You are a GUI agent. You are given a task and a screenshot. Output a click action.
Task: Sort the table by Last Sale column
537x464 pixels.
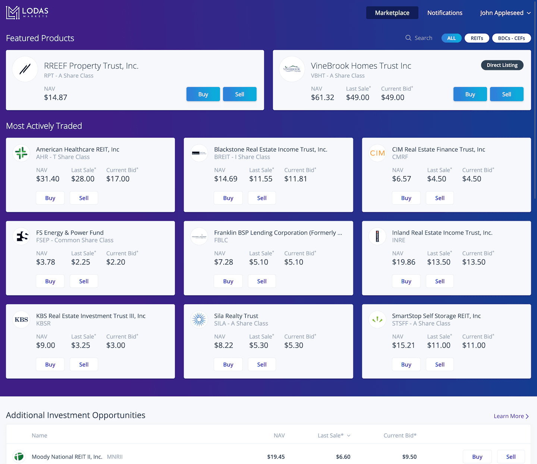click(x=334, y=435)
